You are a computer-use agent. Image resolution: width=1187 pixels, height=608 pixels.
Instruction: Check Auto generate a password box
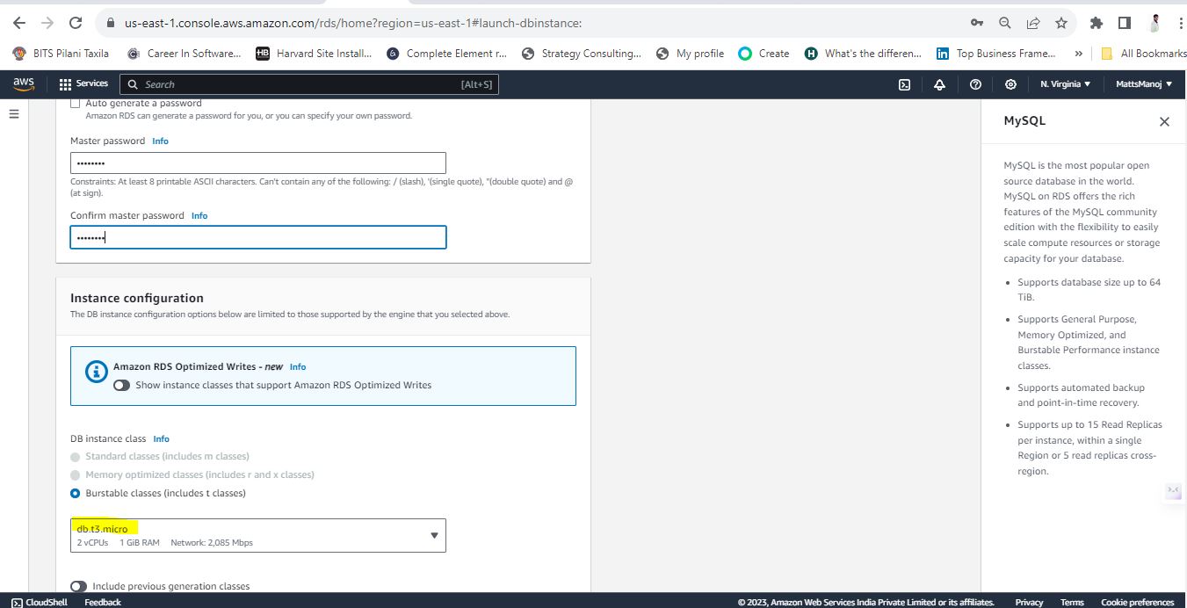point(75,104)
